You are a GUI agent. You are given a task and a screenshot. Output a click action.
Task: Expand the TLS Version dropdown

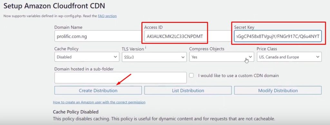click(x=154, y=57)
